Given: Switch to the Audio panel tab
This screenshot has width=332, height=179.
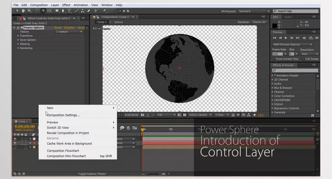Looking at the screenshot, I should [288, 17].
